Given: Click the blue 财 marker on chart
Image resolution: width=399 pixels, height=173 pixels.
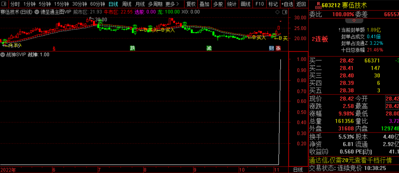Looking at the screenshot, I should [x=271, y=48].
